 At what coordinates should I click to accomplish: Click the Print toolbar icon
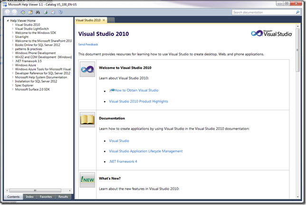(45, 12)
